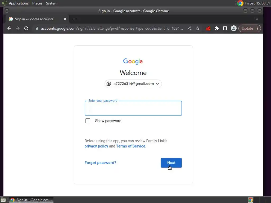Screen dimensions: 271x203
Task: Click the Forgot password? link
Action: point(100,163)
